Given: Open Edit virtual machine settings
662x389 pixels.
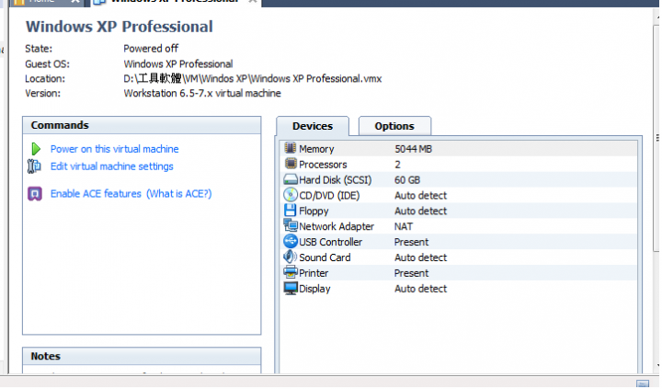Looking at the screenshot, I should pyautogui.click(x=112, y=166).
